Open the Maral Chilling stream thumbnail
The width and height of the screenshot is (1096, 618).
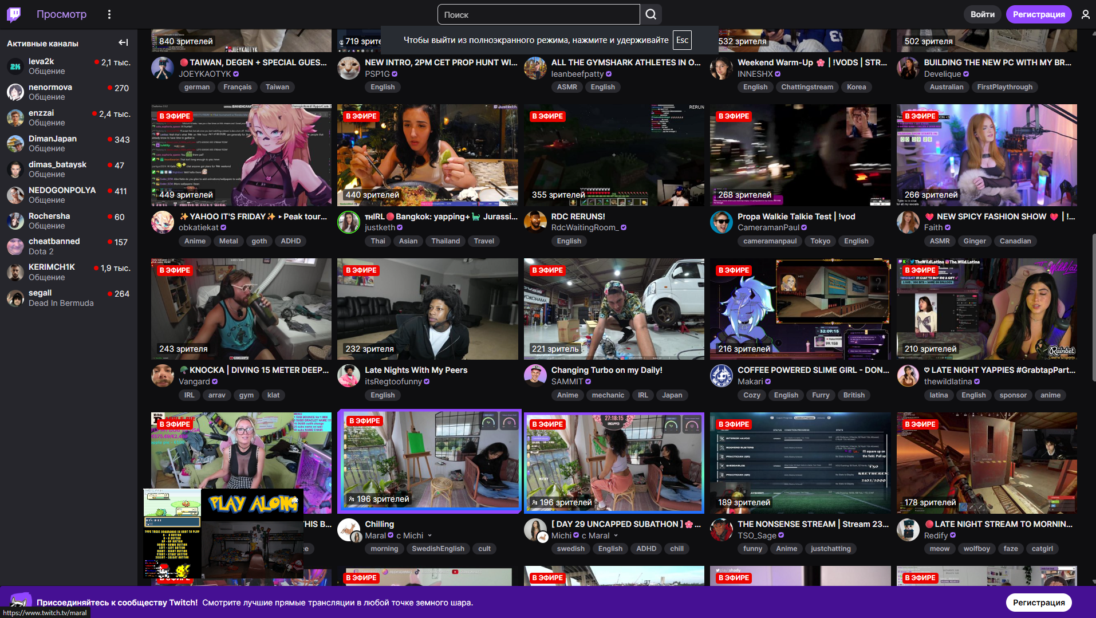[429, 461]
